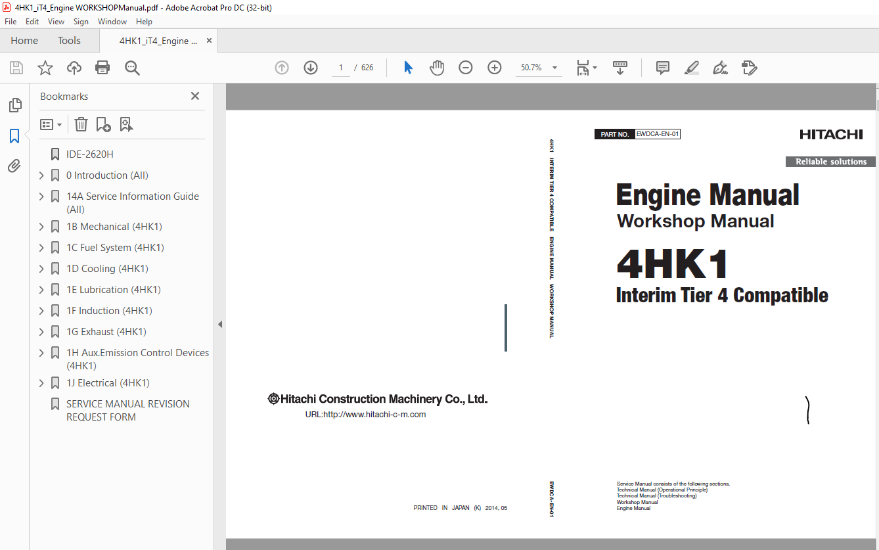Open the Window menu

[x=112, y=22]
